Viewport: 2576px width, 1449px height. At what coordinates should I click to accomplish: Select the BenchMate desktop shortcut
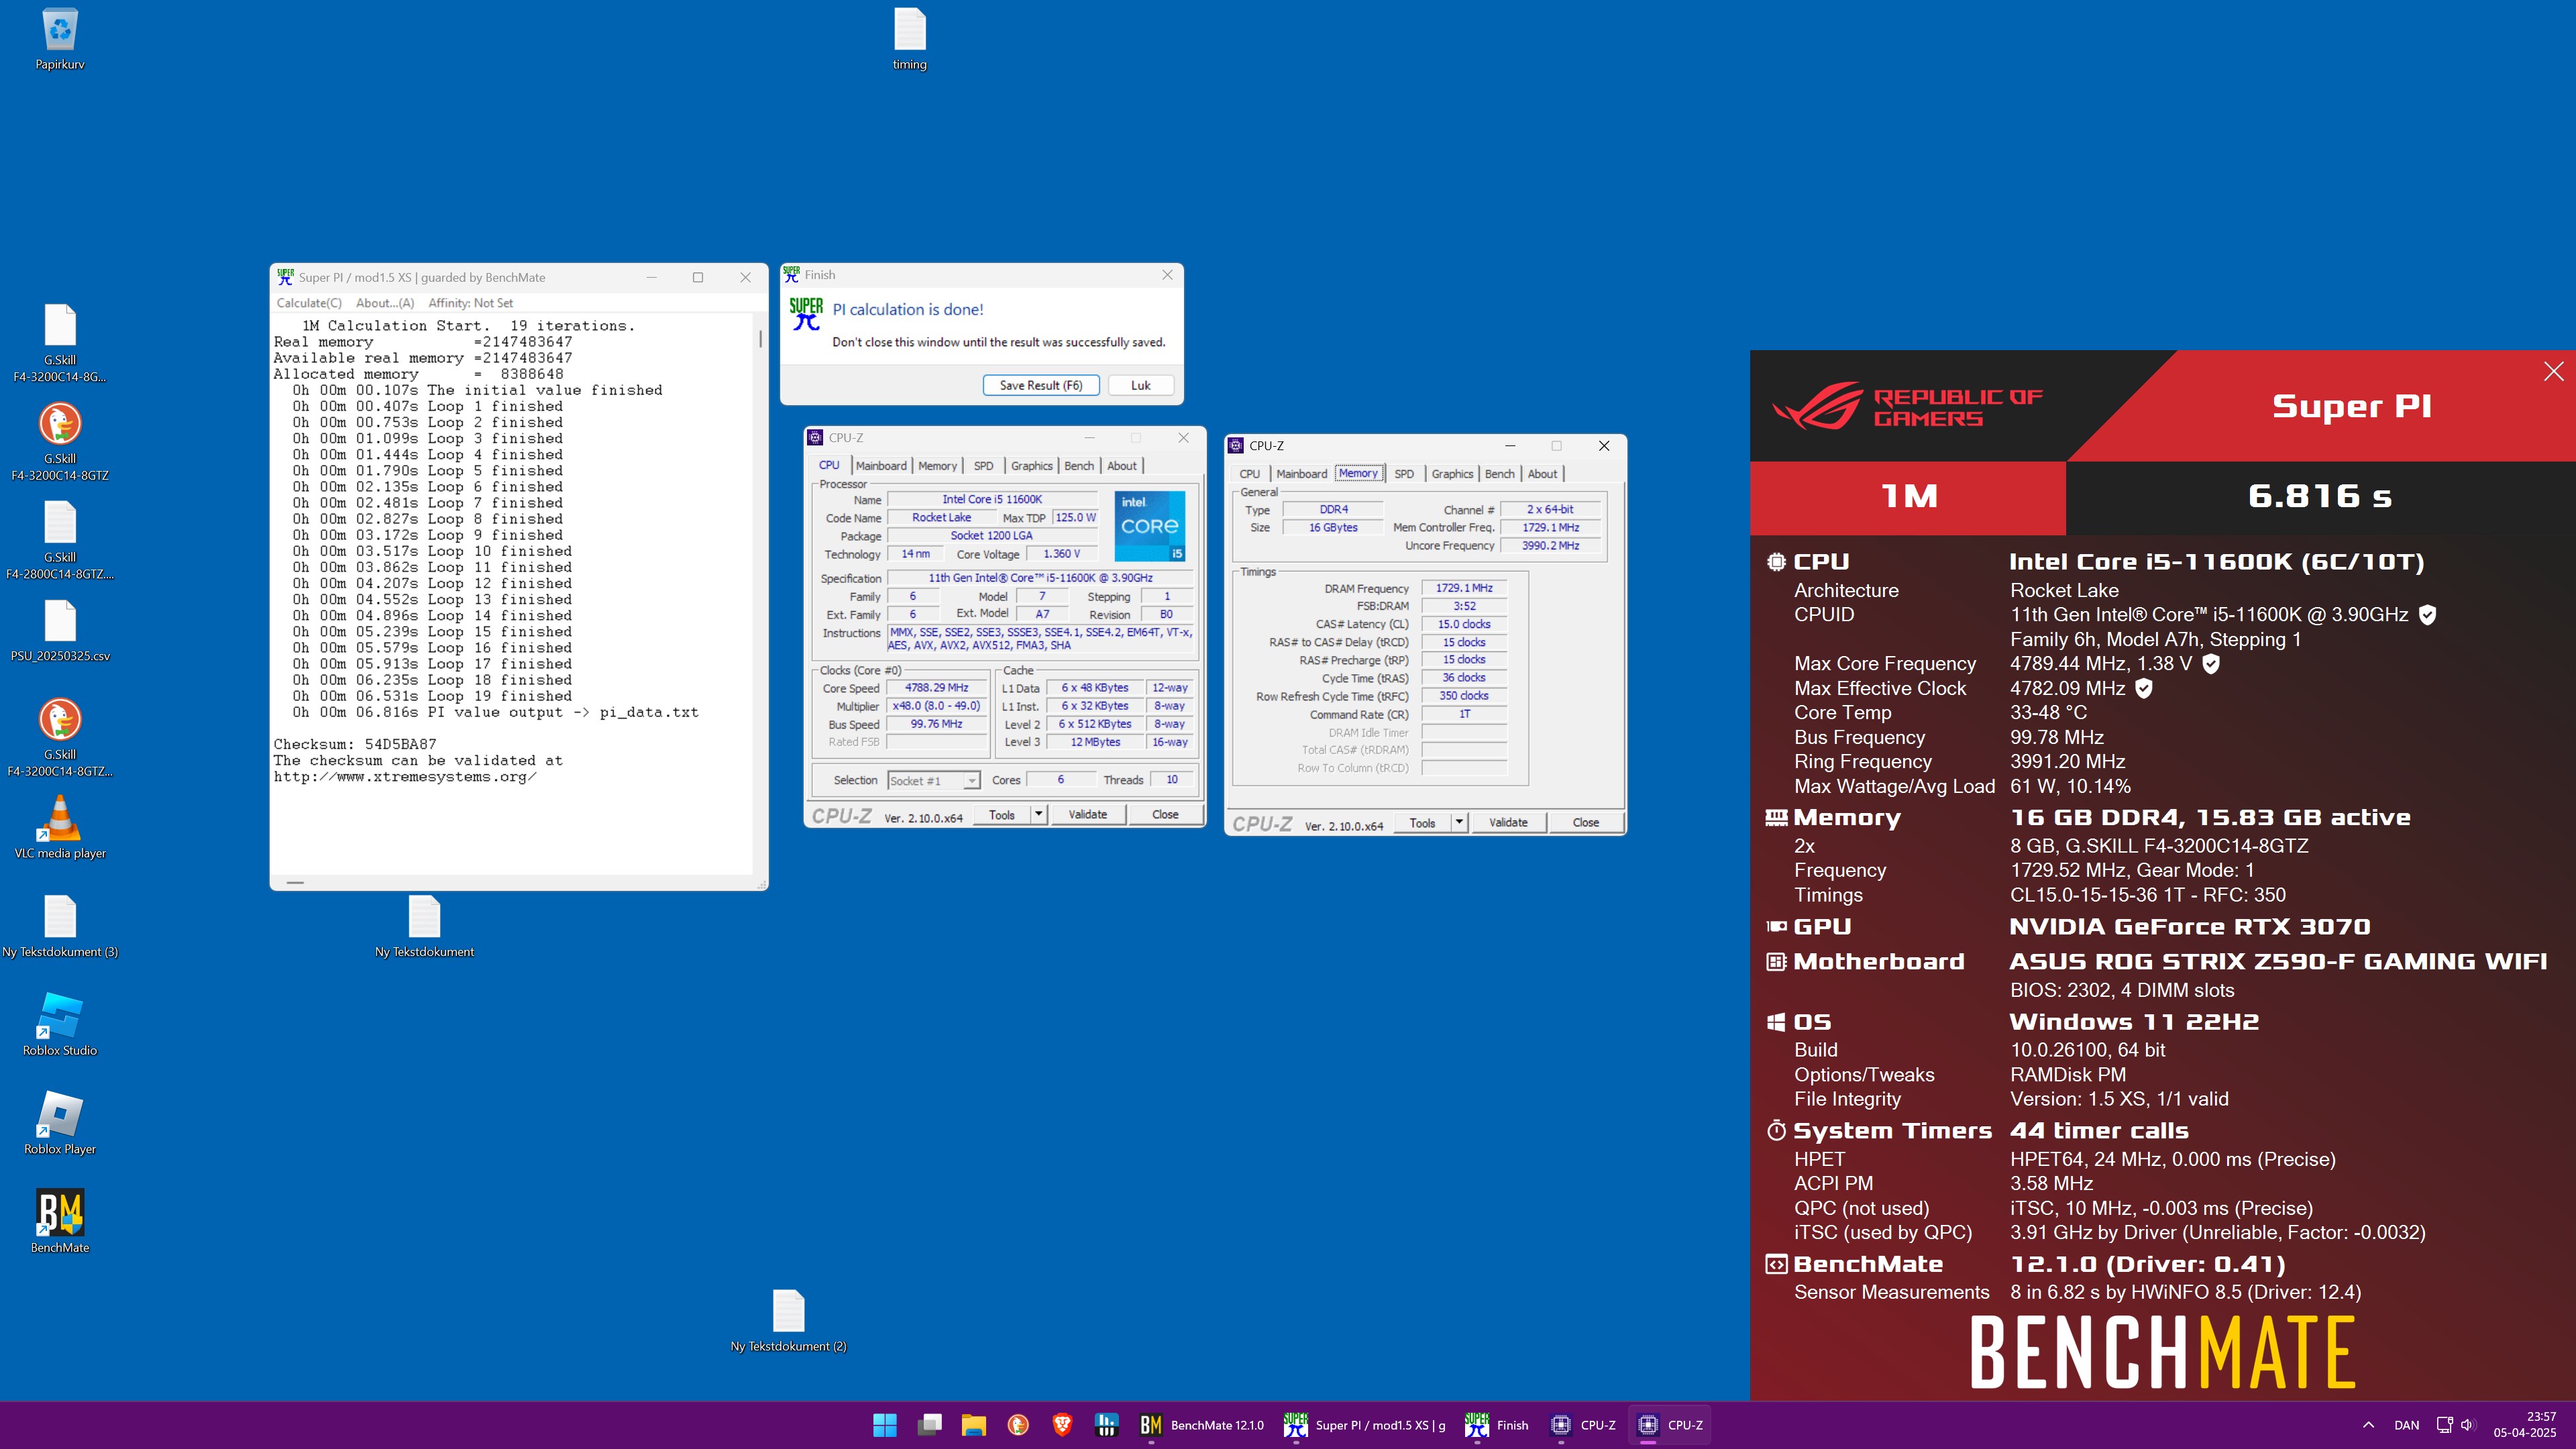[x=60, y=1221]
